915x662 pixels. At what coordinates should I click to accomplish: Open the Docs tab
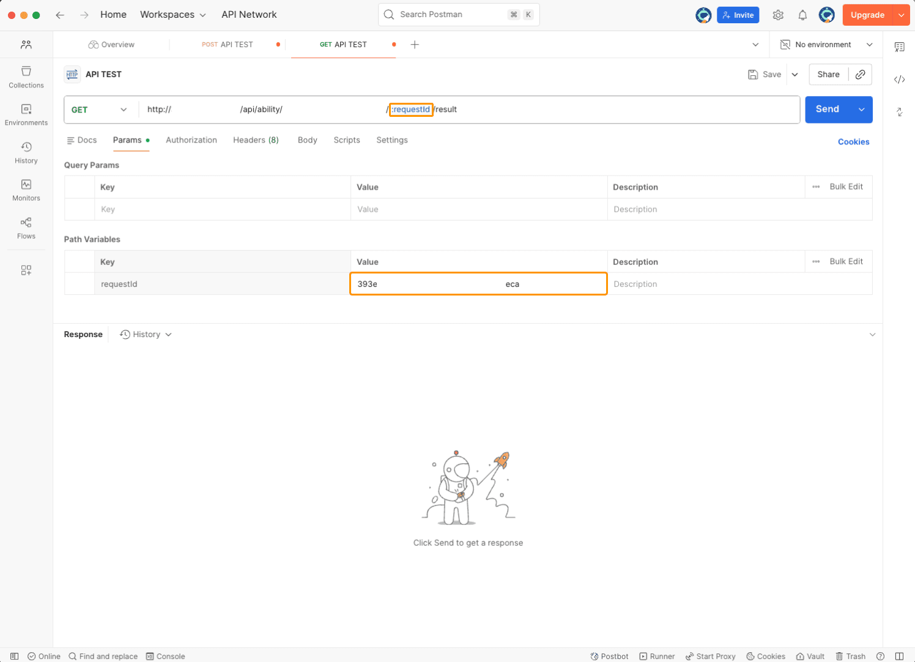point(82,140)
